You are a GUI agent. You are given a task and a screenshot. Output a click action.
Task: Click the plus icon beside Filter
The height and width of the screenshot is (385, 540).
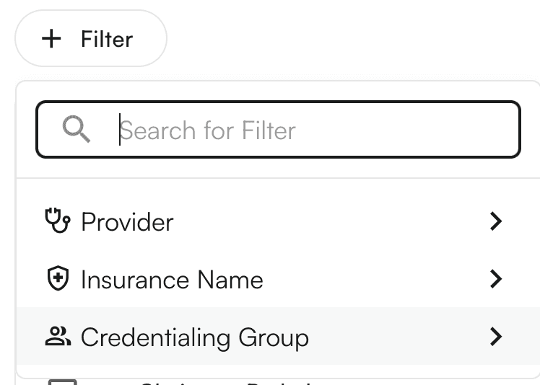pyautogui.click(x=52, y=39)
